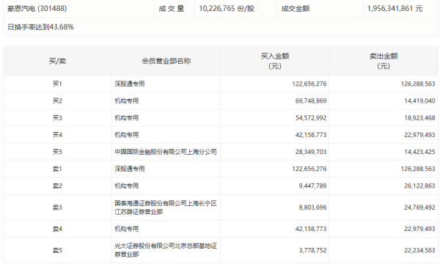The width and height of the screenshot is (440, 264).
Task: Click the 会员营业部名称 column header
Action: pyautogui.click(x=166, y=61)
